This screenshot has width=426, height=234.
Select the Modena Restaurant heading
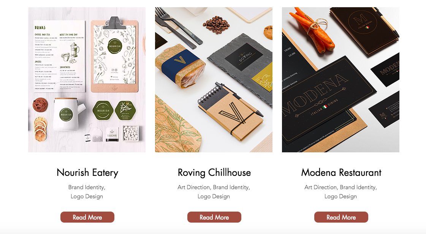tap(341, 172)
